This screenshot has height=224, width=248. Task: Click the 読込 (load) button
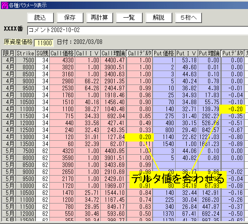click(x=40, y=18)
